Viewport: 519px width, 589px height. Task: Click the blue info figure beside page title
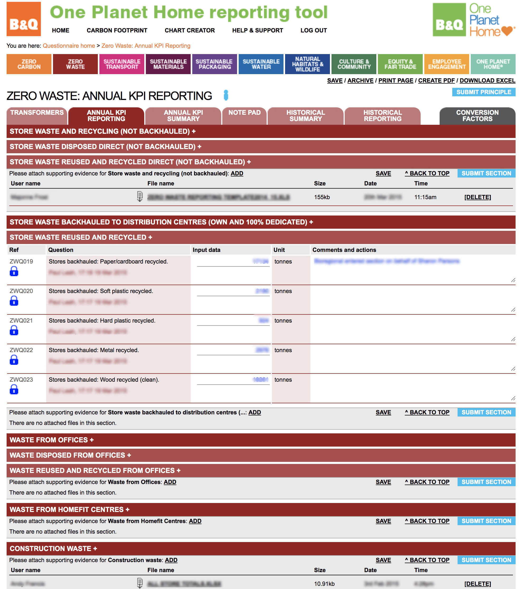click(226, 95)
